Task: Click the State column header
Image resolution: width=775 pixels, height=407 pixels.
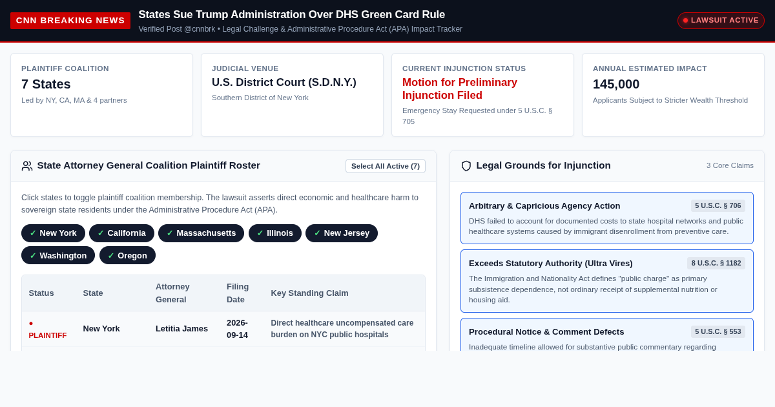Action: [x=93, y=293]
